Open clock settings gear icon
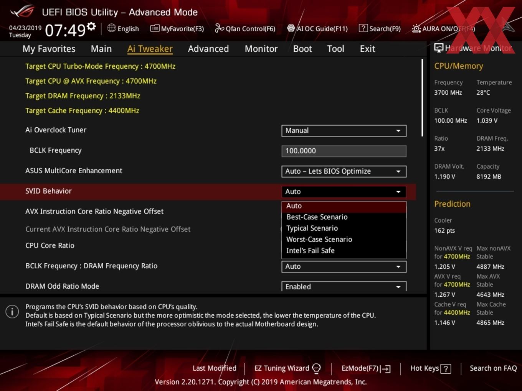Viewport: 522px width, 391px height. [91, 26]
